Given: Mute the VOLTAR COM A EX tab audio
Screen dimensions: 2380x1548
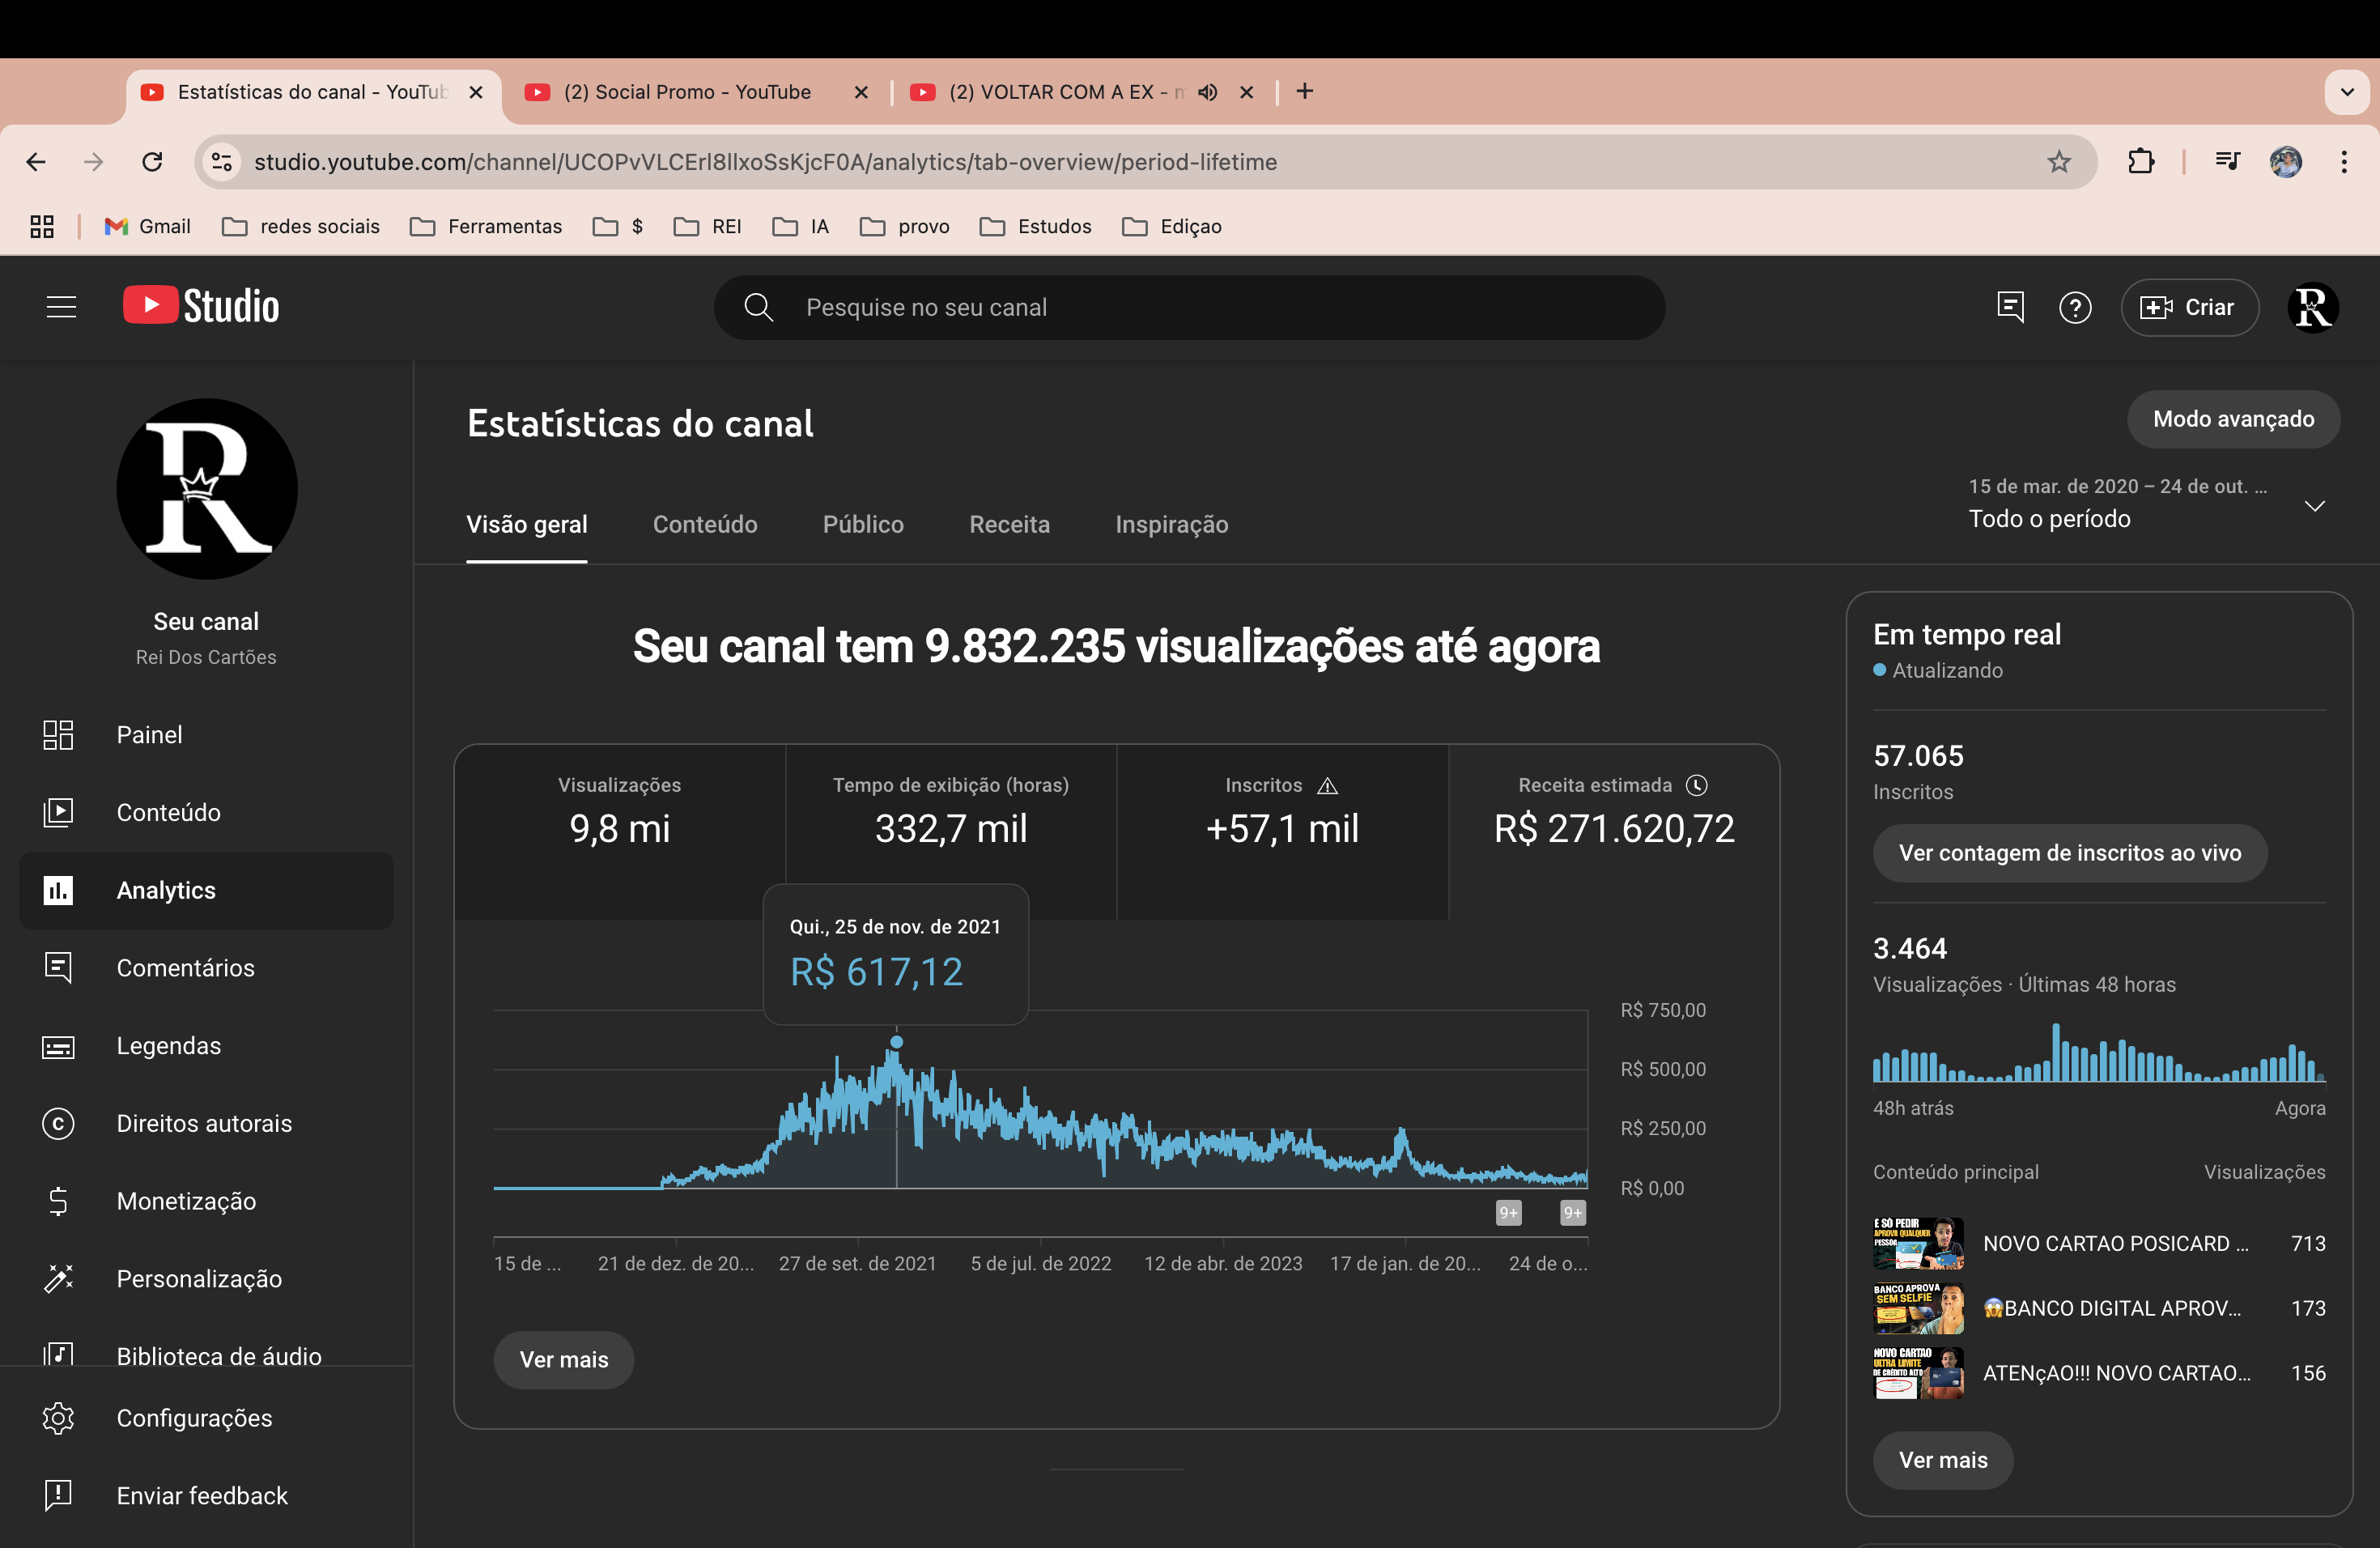Looking at the screenshot, I should [x=1208, y=92].
